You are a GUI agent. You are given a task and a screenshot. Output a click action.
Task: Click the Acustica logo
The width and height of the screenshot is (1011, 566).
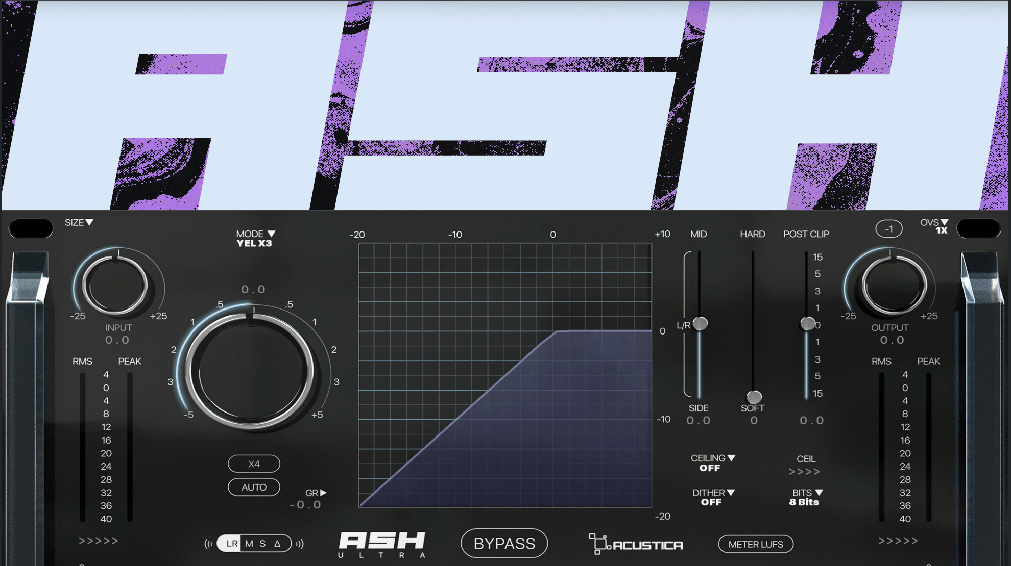coord(636,544)
